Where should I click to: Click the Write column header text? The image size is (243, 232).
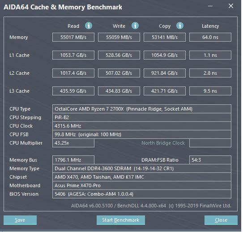[119, 26]
